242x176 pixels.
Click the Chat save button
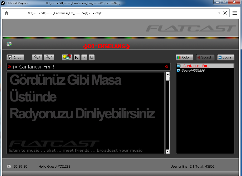(15, 57)
